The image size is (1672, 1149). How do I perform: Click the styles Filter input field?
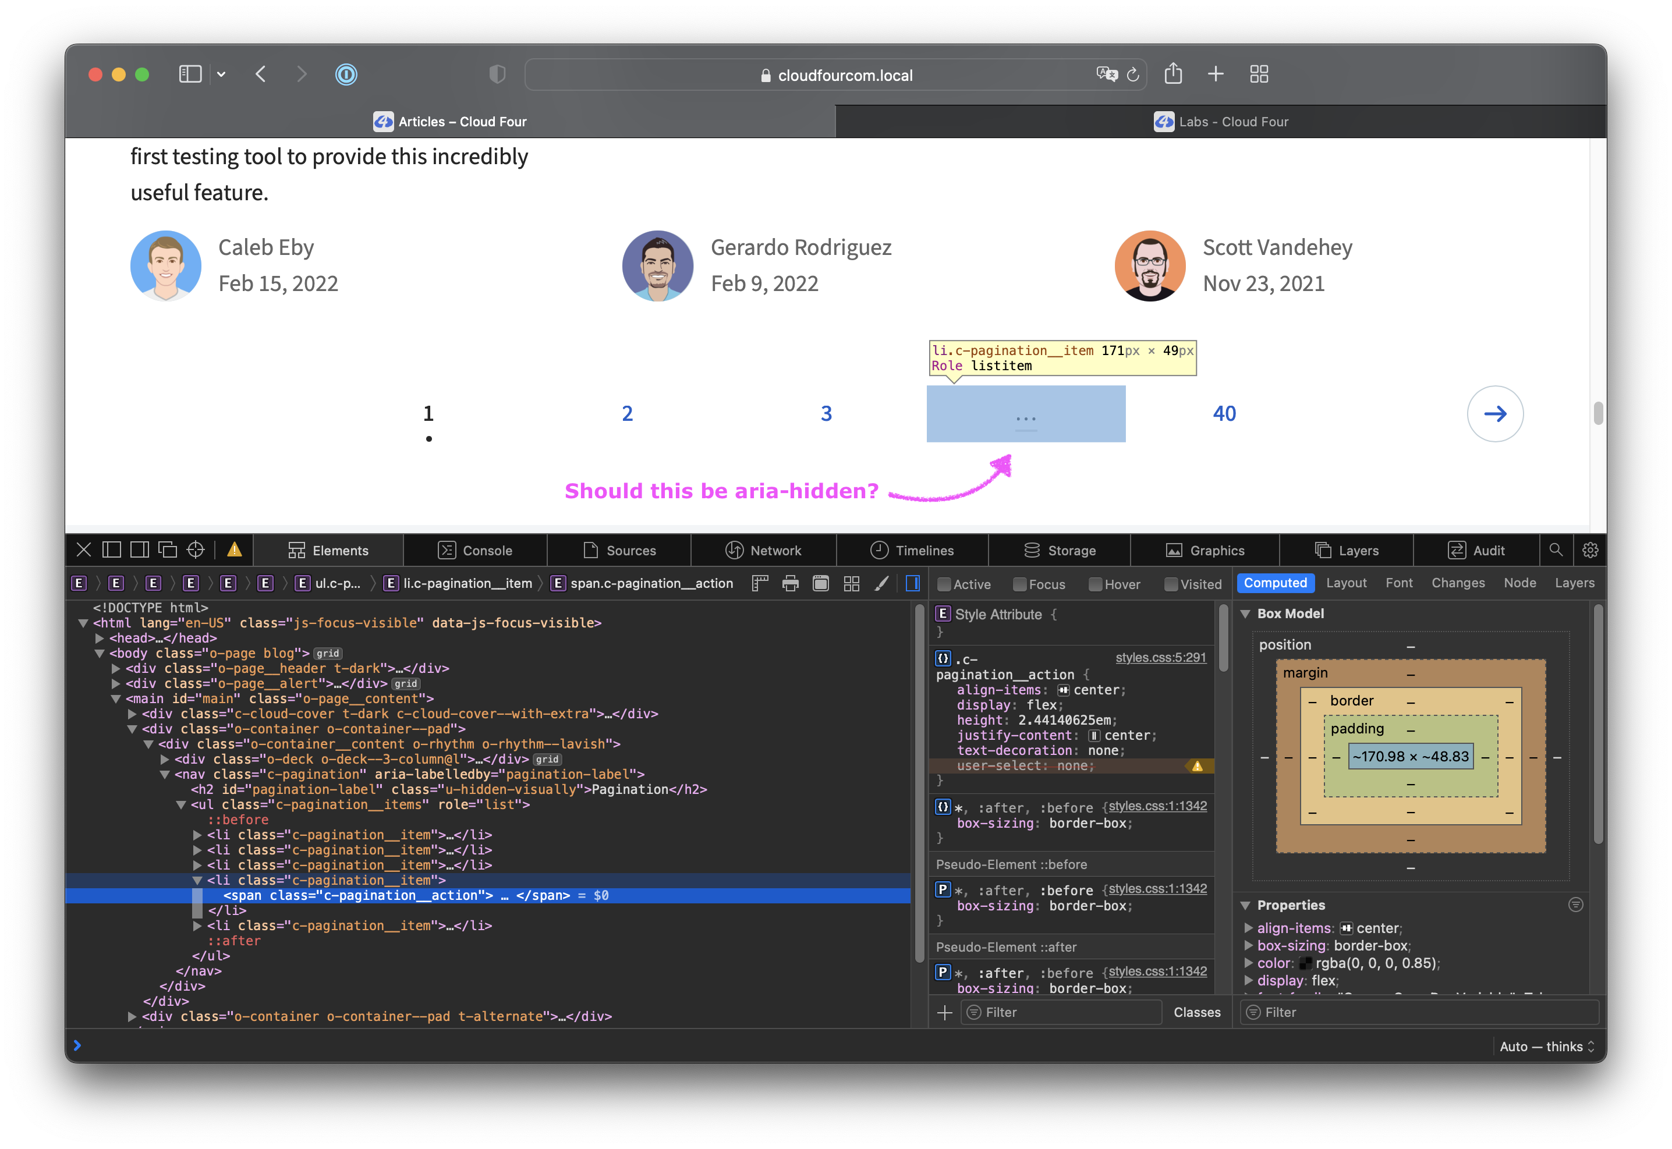(1062, 1012)
